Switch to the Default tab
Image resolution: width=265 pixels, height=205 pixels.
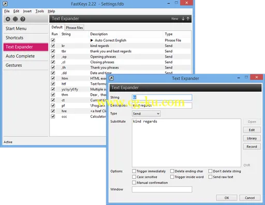tap(57, 27)
